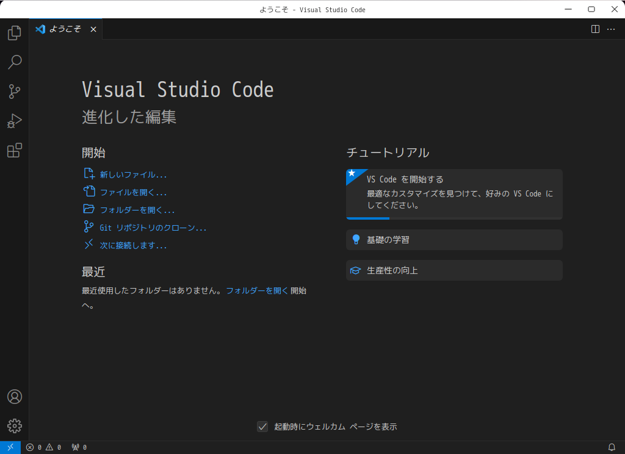Open the Run and Debug view
This screenshot has height=454, width=625.
pyautogui.click(x=15, y=121)
